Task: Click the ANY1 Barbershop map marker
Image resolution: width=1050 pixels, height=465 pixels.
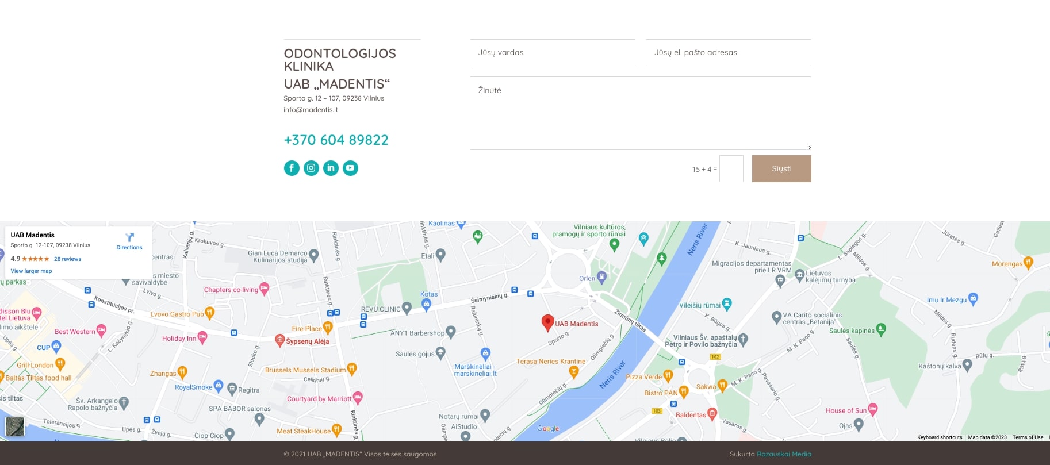Action: point(451,332)
